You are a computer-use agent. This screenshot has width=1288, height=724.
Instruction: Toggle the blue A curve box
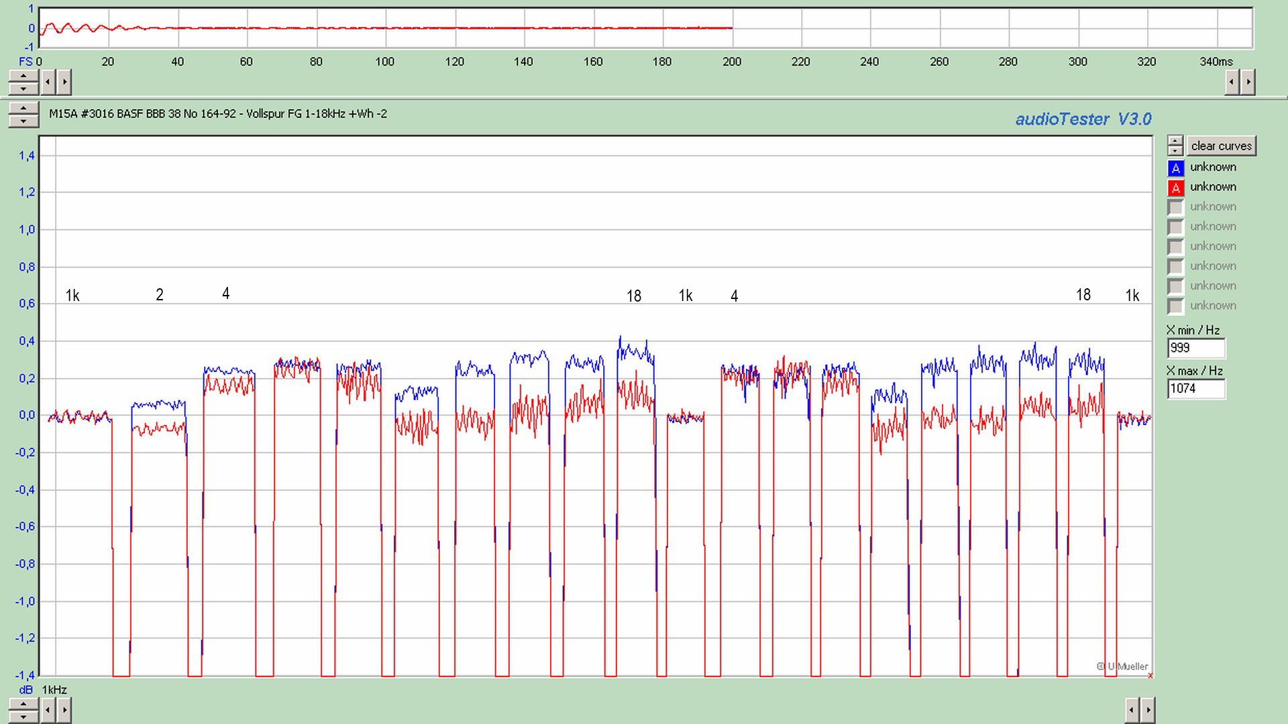[x=1175, y=168]
